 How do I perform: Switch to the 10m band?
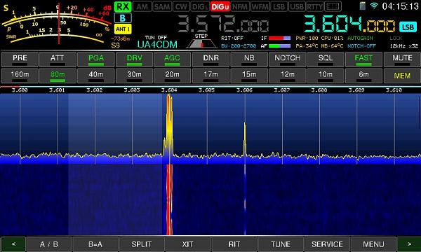pos(326,76)
